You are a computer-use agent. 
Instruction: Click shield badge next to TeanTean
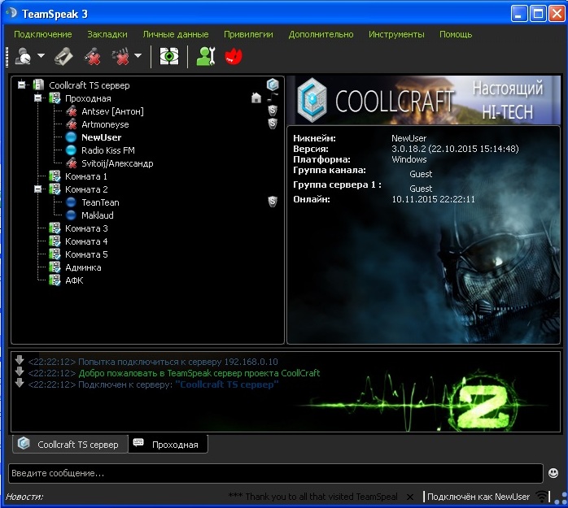tap(273, 202)
